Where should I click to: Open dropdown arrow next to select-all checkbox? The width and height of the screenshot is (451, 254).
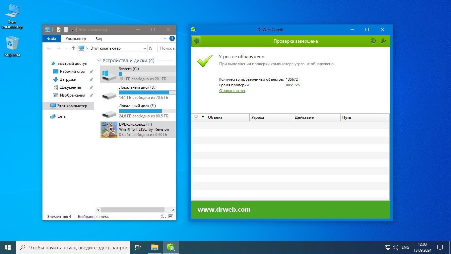point(203,117)
